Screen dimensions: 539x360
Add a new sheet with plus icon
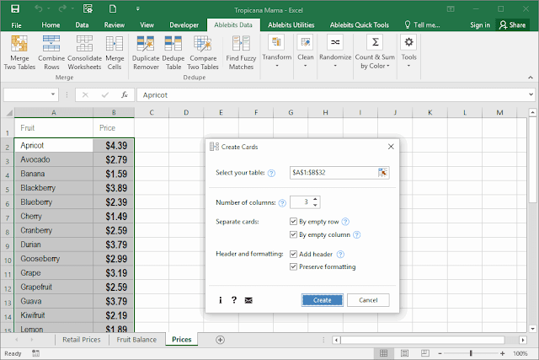221,340
